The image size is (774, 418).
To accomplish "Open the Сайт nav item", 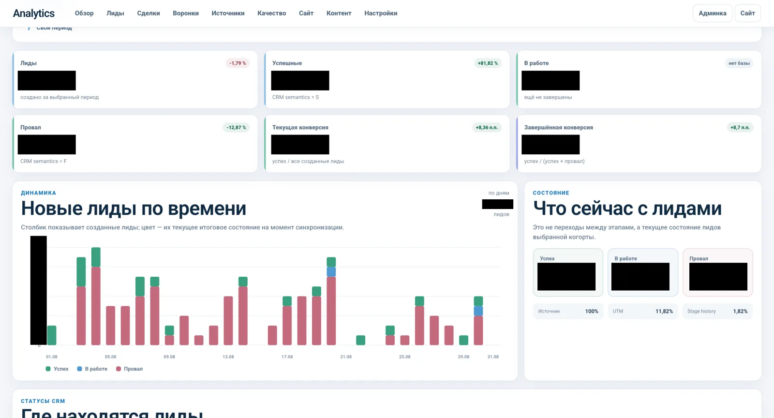I will click(306, 14).
